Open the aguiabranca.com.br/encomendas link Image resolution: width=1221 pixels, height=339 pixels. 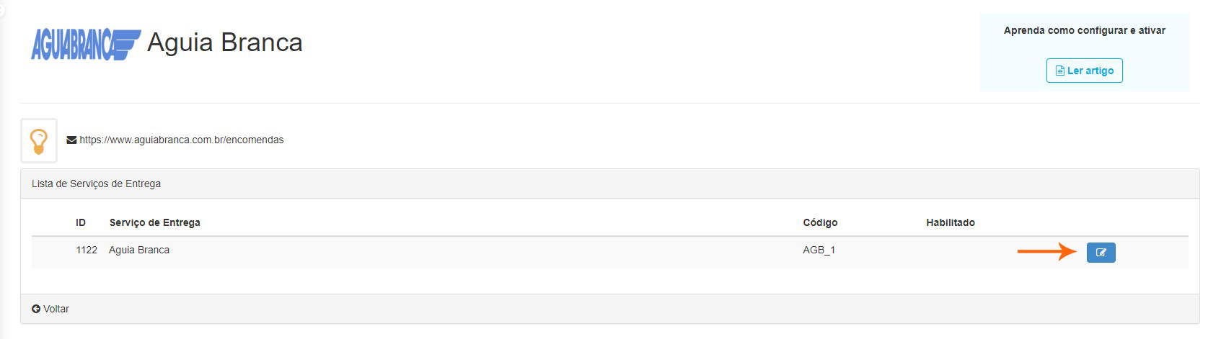(x=182, y=140)
